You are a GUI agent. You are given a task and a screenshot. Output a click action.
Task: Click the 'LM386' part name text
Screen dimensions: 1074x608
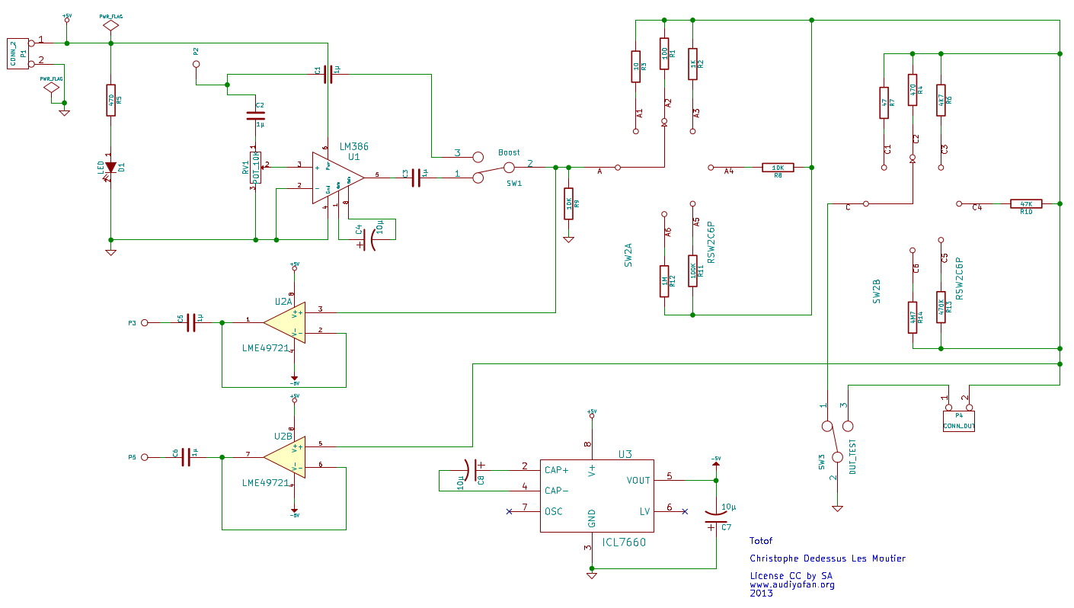[353, 146]
